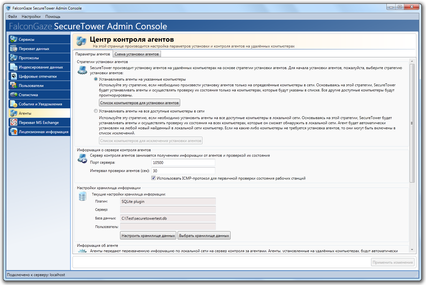Click the empty Сервер field
Image resolution: width=426 pixels, height=285 pixels.
[168, 210]
